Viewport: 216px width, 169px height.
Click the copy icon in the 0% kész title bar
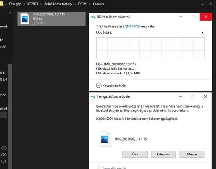pyautogui.click(x=93, y=17)
